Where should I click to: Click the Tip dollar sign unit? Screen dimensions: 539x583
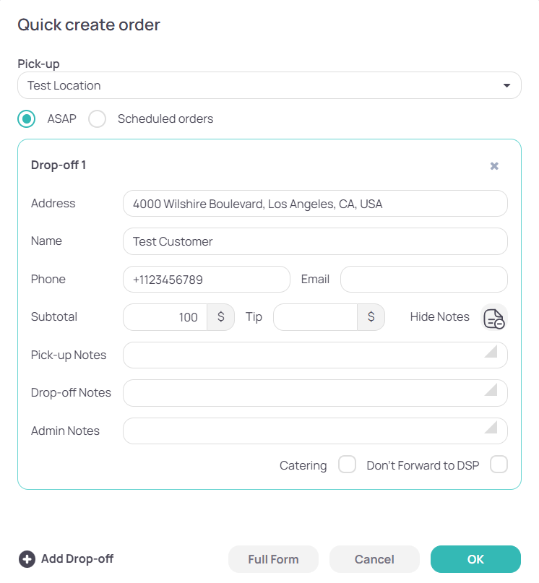click(x=371, y=317)
